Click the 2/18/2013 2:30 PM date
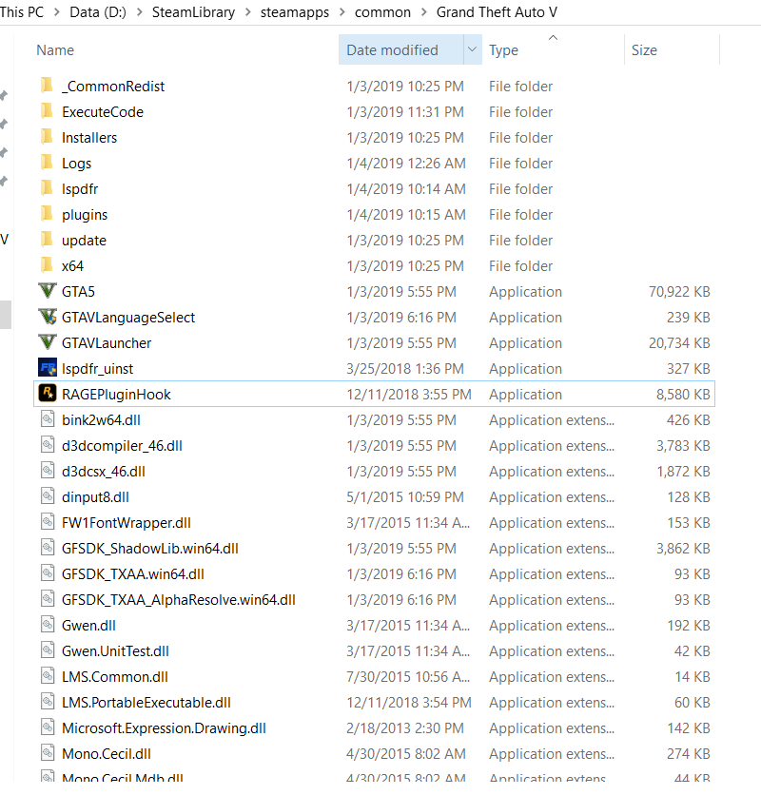 click(x=405, y=728)
